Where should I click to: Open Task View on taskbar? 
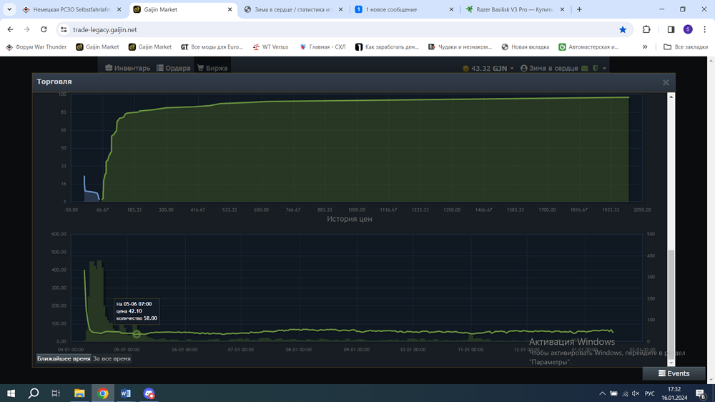pyautogui.click(x=56, y=393)
